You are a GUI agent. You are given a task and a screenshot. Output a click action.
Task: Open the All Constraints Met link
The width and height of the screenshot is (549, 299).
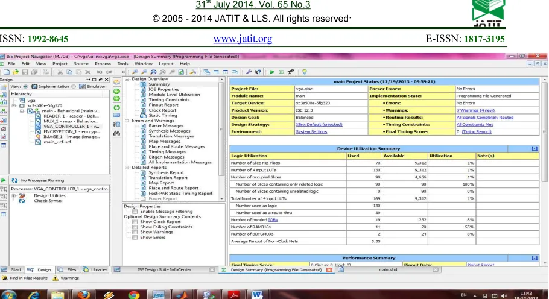[x=475, y=125]
